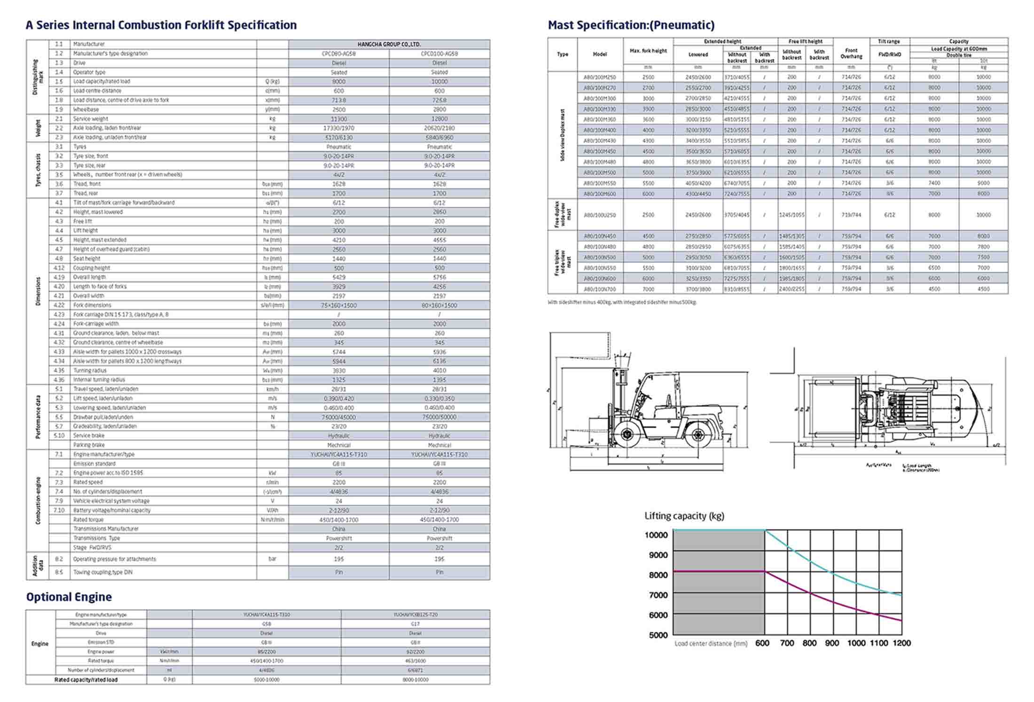The image size is (1034, 702).
Task: Click the 'Max. fork height' column header
Action: coord(648,51)
